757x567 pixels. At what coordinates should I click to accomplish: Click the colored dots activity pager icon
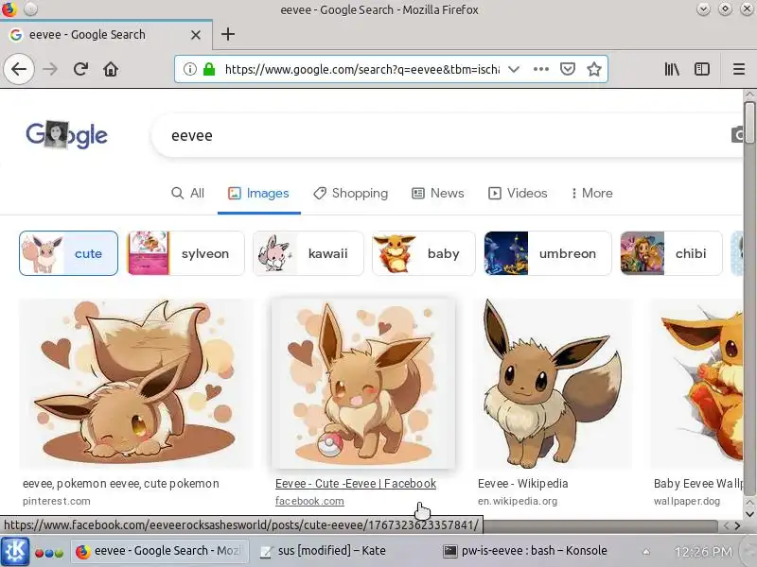[x=49, y=553]
